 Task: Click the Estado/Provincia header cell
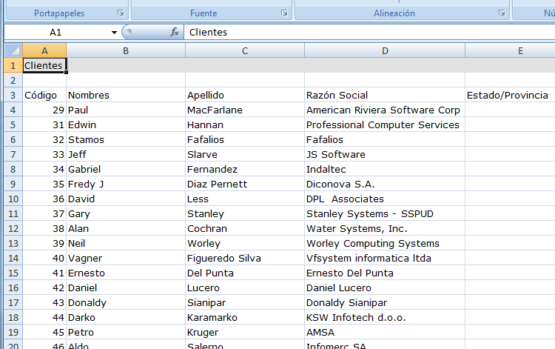click(510, 96)
